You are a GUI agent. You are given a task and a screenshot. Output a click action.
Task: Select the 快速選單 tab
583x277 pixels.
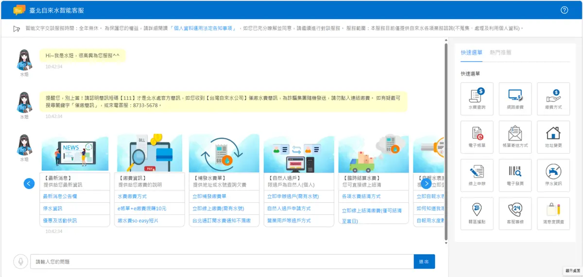point(471,52)
